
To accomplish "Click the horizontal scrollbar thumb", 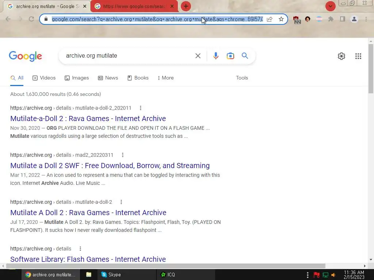I will [x=166, y=266].
